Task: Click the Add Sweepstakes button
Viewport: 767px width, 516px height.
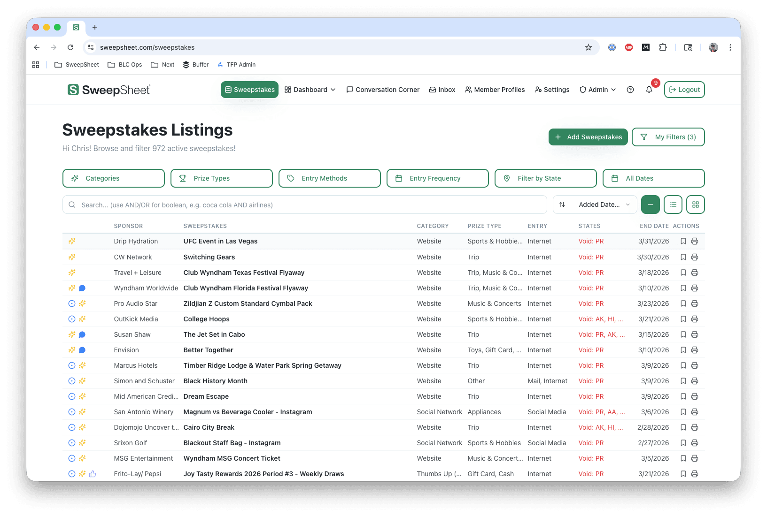Action: pyautogui.click(x=588, y=137)
